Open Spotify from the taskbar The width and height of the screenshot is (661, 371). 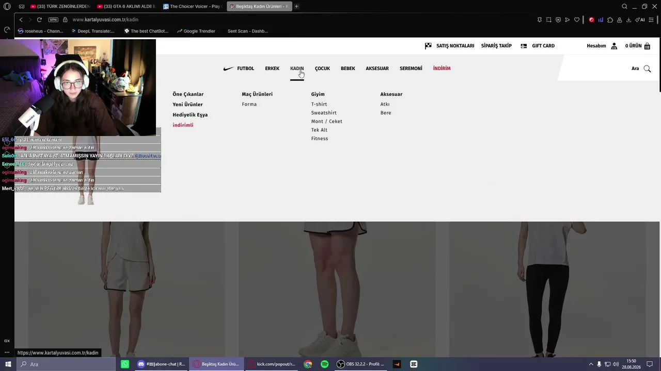[x=324, y=364]
